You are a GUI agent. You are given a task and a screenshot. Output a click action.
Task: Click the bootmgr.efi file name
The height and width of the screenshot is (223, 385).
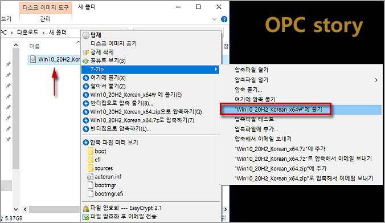click(x=109, y=194)
